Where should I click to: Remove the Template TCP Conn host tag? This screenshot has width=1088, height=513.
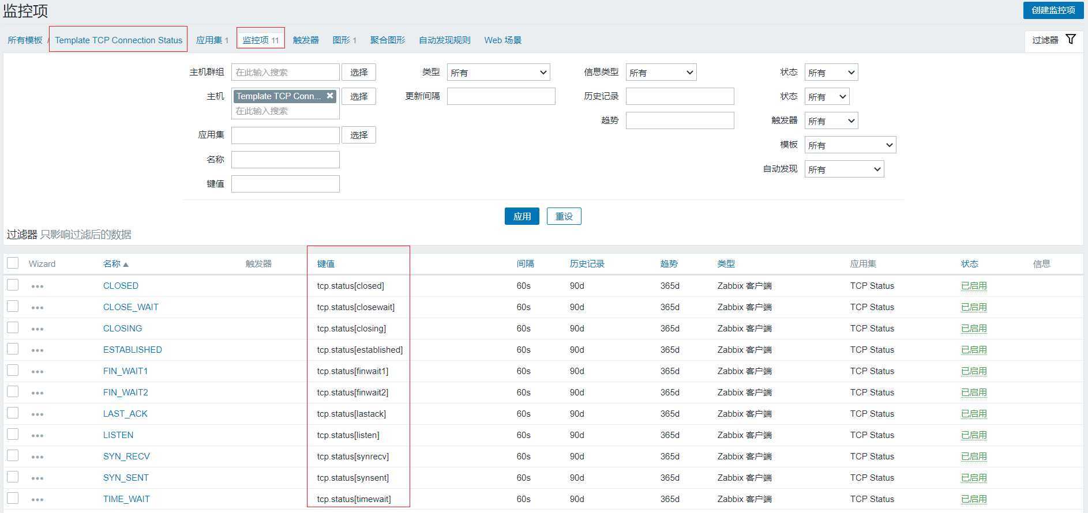pos(330,96)
